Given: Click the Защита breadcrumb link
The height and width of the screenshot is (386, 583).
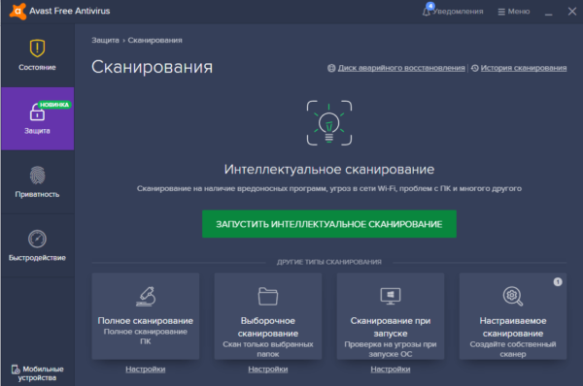Looking at the screenshot, I should (105, 40).
